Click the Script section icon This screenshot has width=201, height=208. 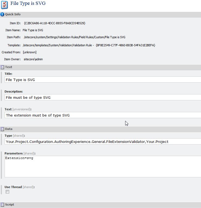coord(2,205)
